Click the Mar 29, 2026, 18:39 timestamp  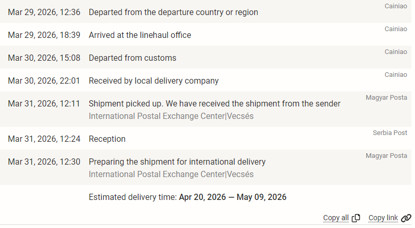coord(44,35)
